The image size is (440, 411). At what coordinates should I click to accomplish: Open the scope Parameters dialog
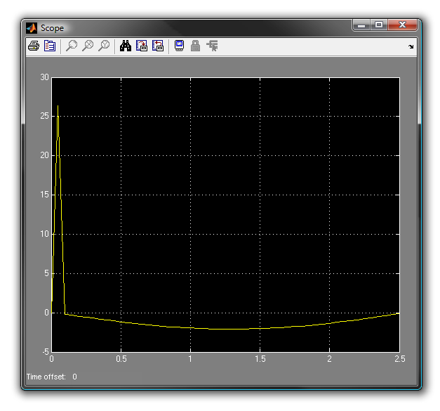[50, 46]
